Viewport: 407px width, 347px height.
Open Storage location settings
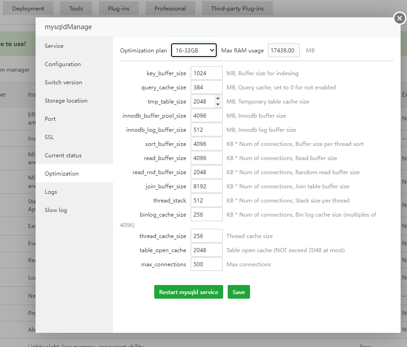(x=66, y=101)
